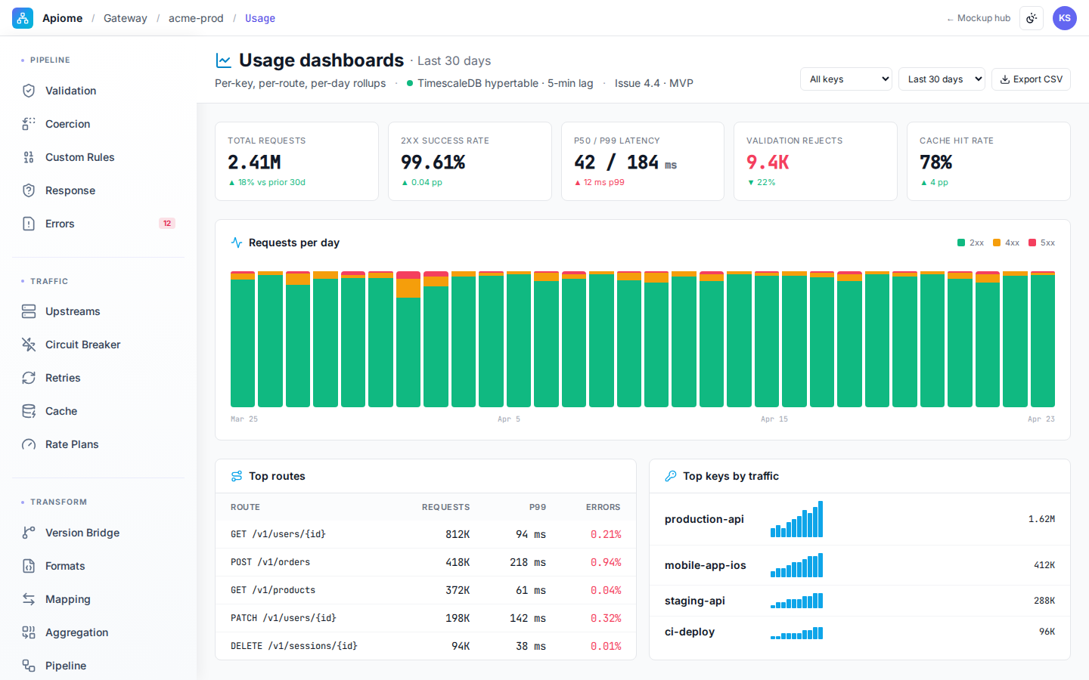Click the Apiome brand name
1089x680 pixels.
pyautogui.click(x=62, y=18)
